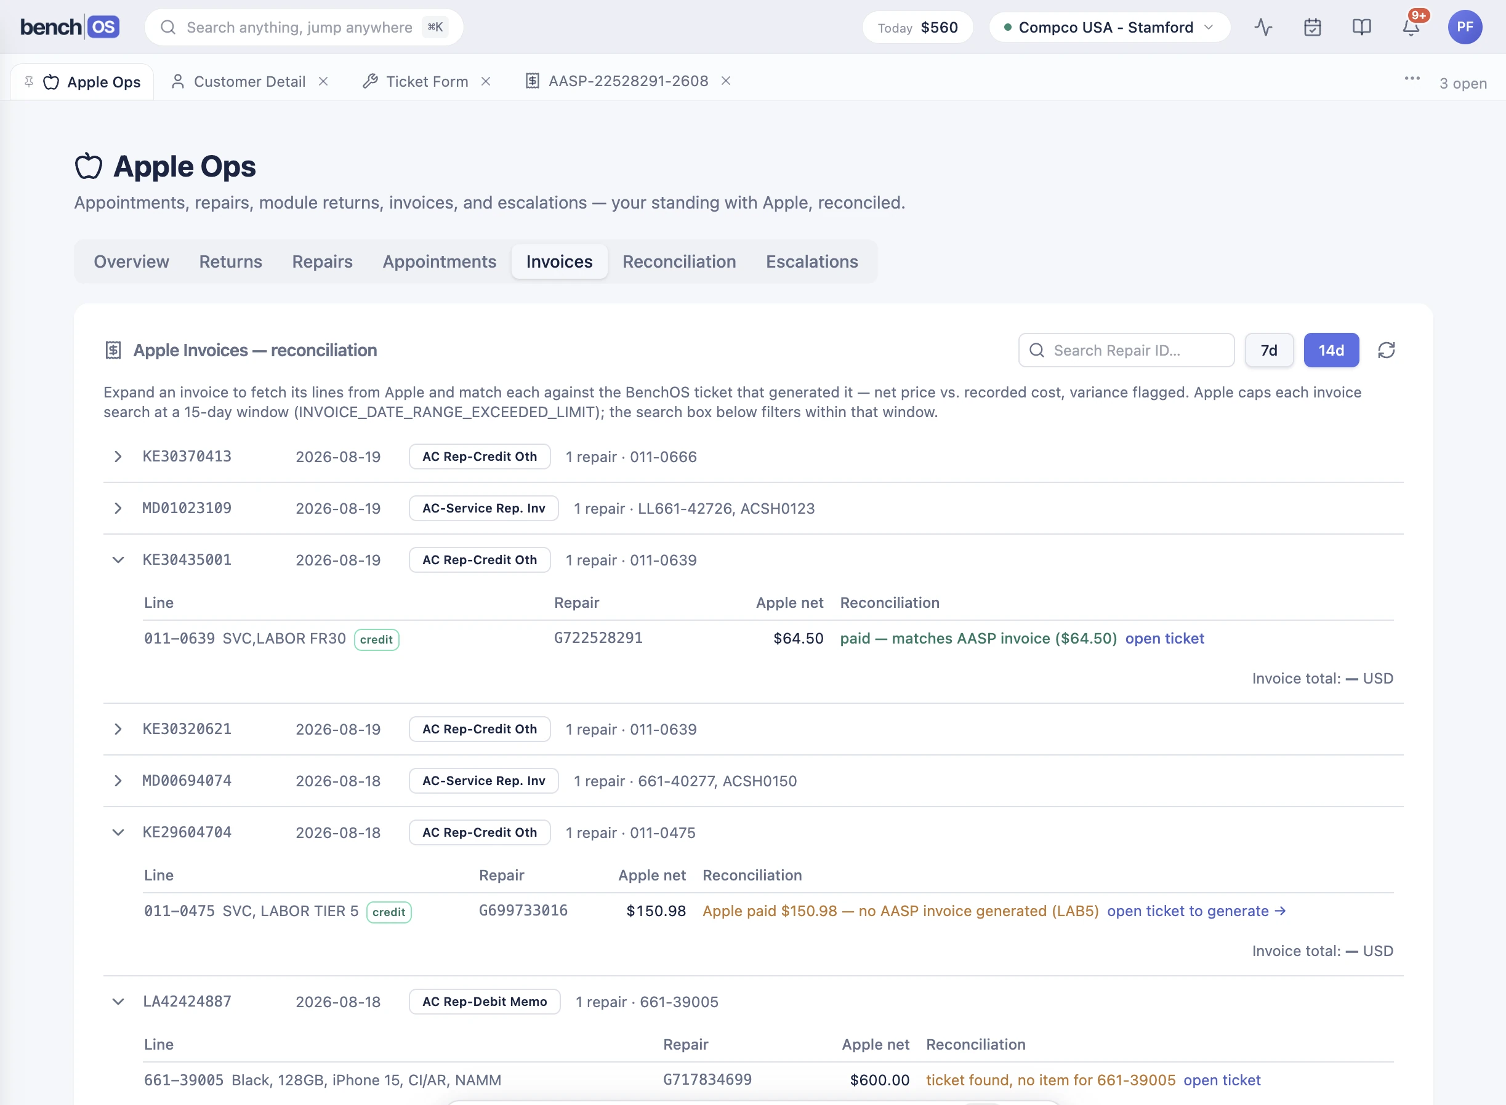Select the 7d range toggle
Viewport: 1506px width, 1105px height.
(1269, 350)
